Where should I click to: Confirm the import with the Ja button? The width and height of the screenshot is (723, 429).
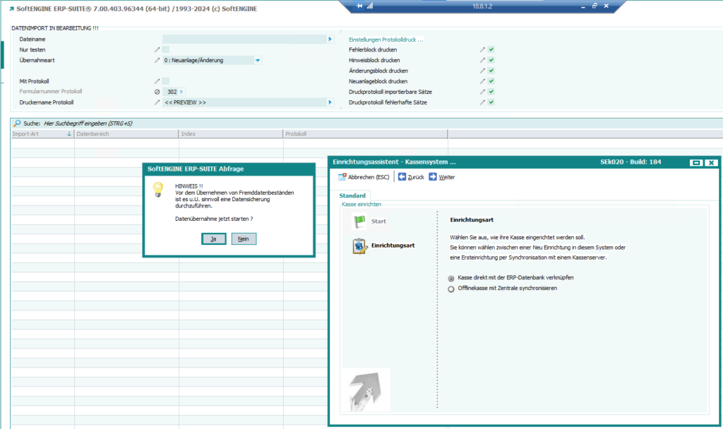click(x=213, y=239)
